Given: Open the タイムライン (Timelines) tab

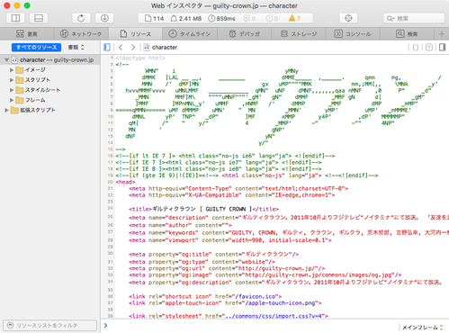Looking at the screenshot, I should click(x=190, y=34).
